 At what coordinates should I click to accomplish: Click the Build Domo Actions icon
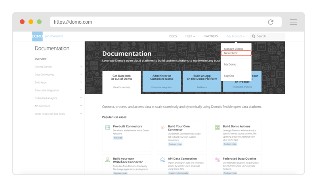click(x=217, y=127)
